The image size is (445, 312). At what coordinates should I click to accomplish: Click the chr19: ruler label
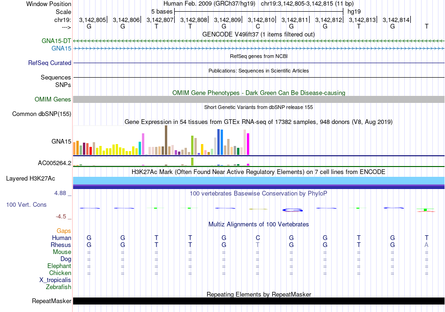pyautogui.click(x=63, y=20)
